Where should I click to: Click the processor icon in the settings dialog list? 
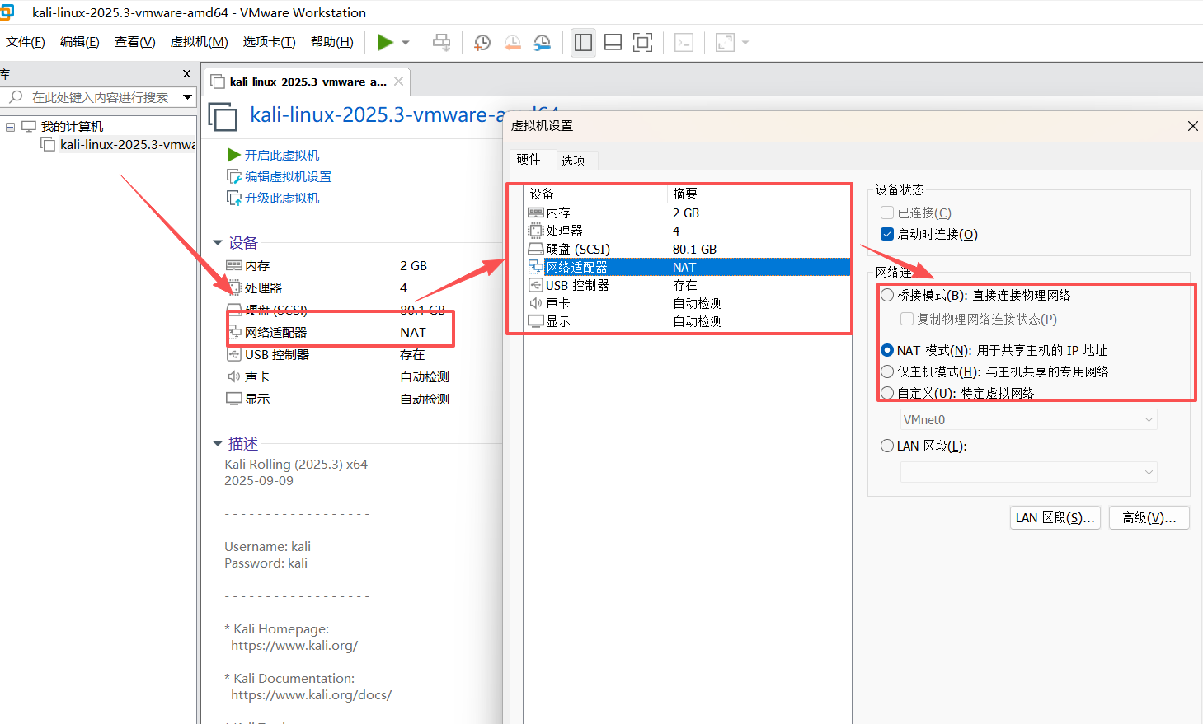[536, 231]
